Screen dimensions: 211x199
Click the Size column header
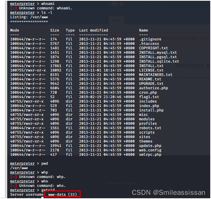pos(54,30)
